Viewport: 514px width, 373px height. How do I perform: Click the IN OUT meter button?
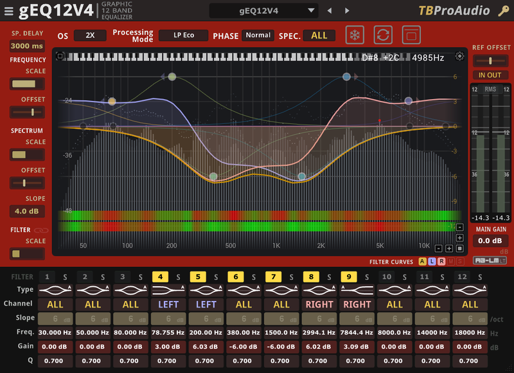tap(490, 75)
